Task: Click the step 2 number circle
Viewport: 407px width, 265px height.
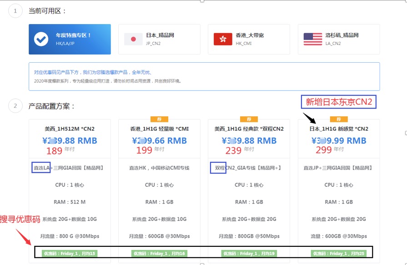Action: pos(15,106)
